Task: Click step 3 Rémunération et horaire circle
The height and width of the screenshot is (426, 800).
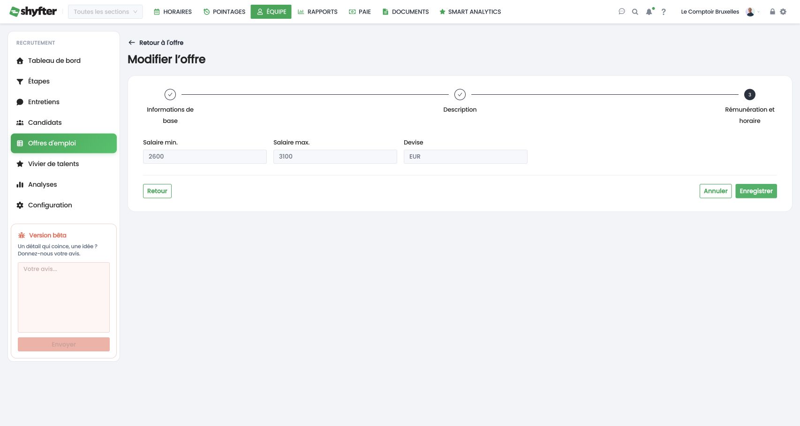Action: point(750,95)
